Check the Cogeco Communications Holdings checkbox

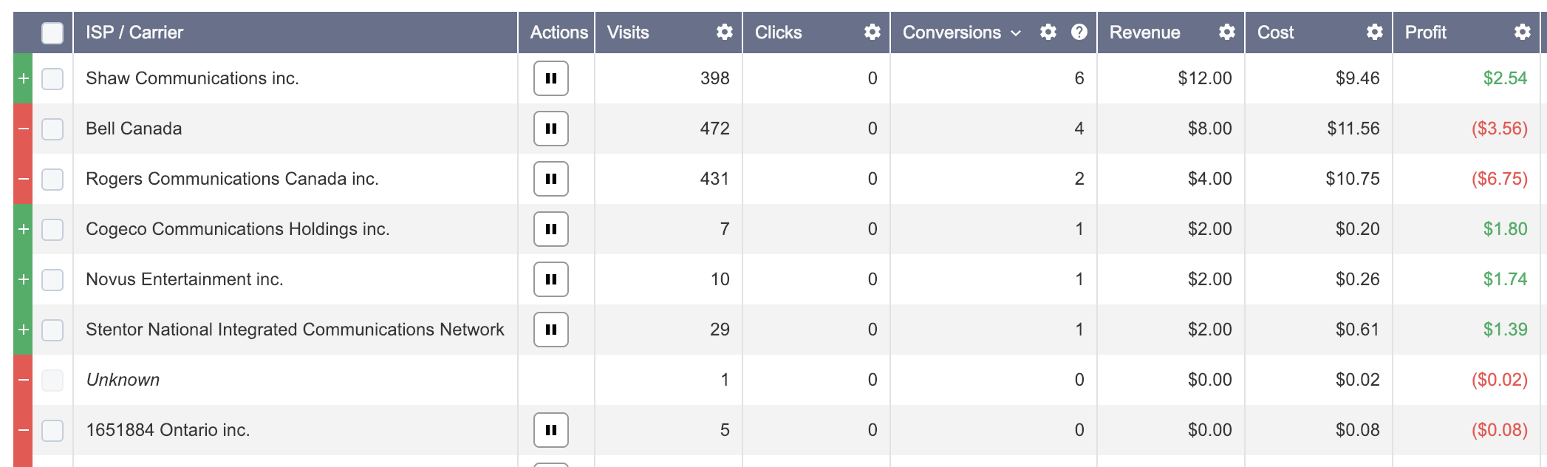tap(52, 229)
